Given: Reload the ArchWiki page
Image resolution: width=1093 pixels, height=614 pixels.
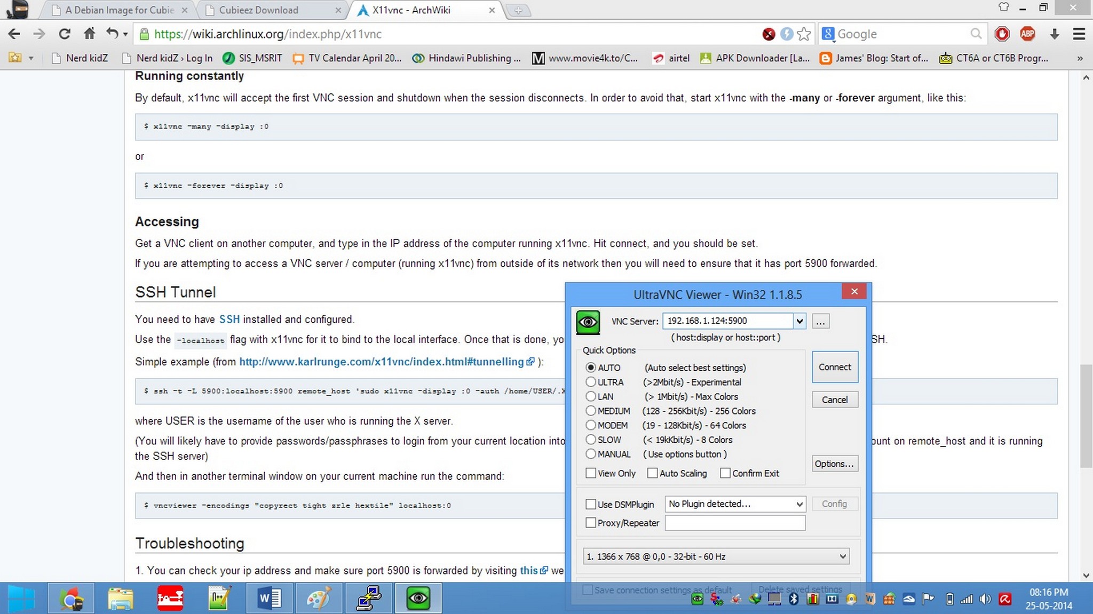Looking at the screenshot, I should [65, 34].
